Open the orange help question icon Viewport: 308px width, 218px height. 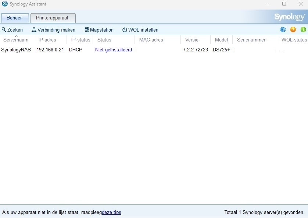(x=293, y=30)
